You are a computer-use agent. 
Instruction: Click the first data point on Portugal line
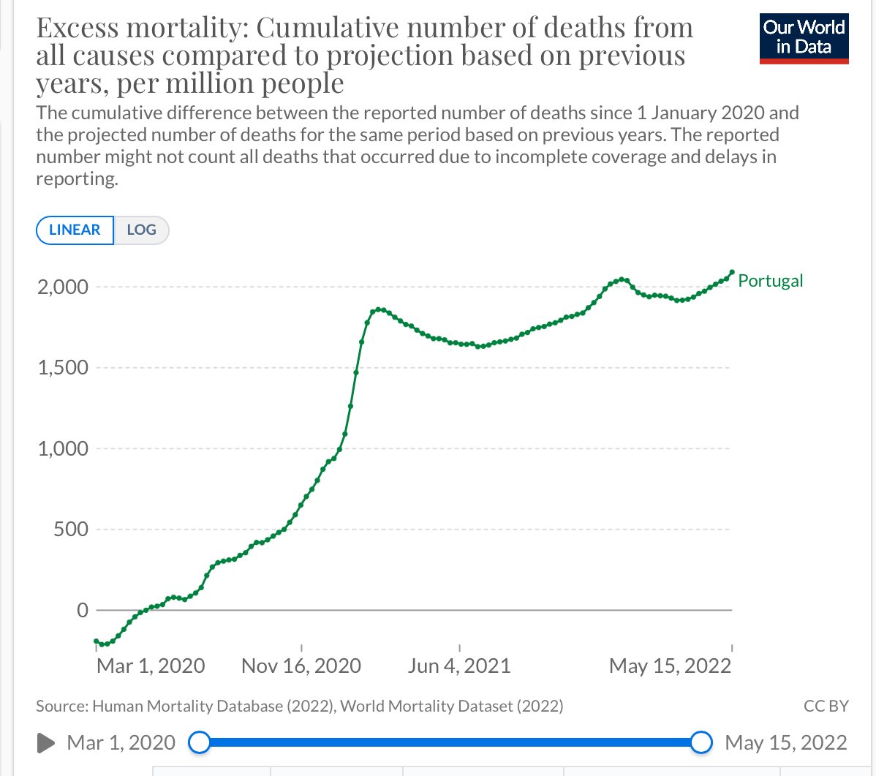click(x=97, y=641)
